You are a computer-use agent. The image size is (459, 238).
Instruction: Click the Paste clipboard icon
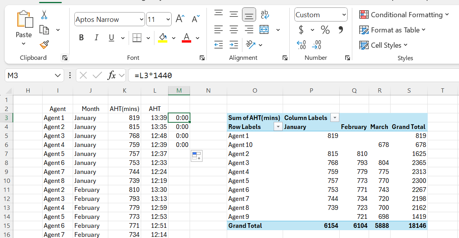[x=25, y=20]
